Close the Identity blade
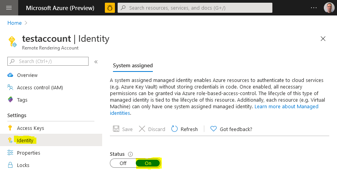The image size is (337, 172). (x=323, y=39)
